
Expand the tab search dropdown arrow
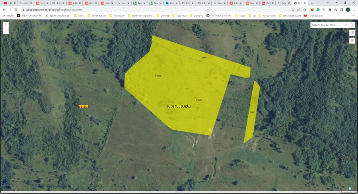tap(328, 3)
